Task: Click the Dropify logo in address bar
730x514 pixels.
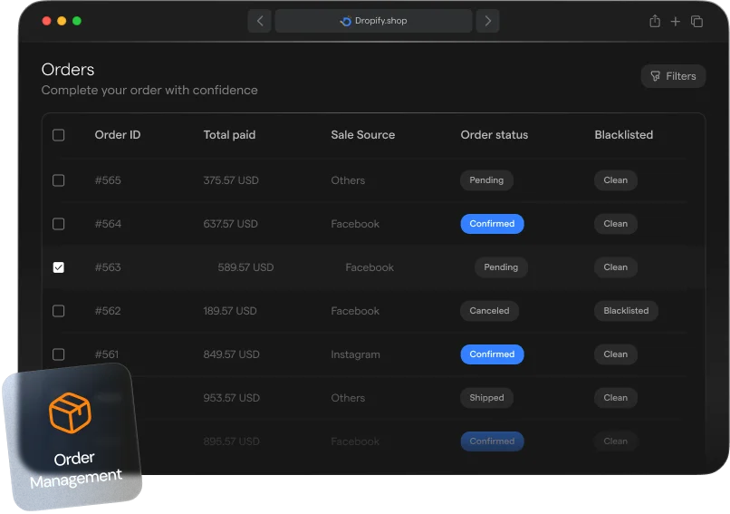Action: 345,21
